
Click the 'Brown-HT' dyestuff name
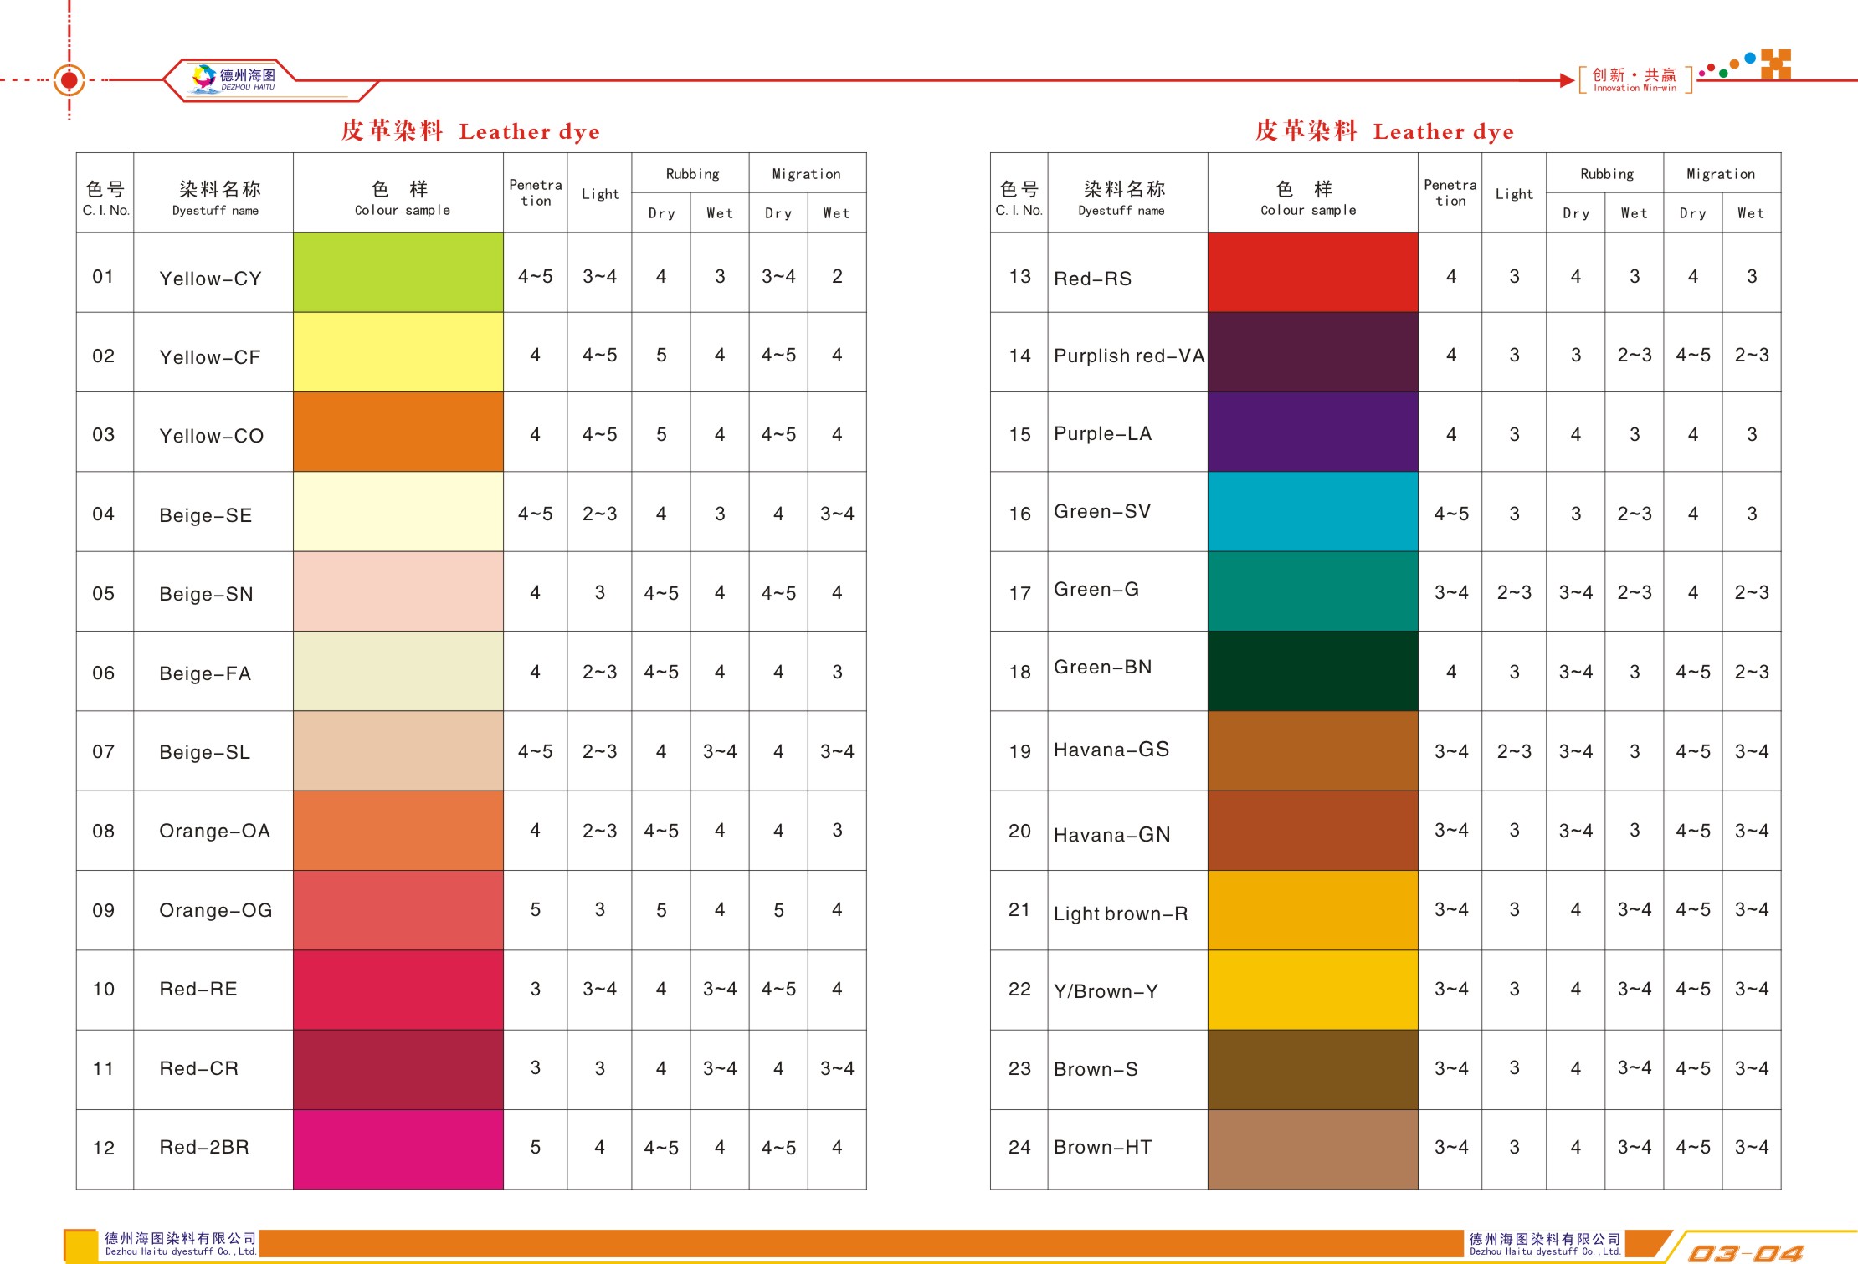point(1103,1147)
